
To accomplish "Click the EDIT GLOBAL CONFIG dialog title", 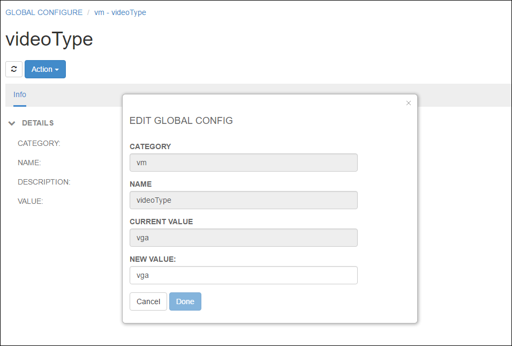I will click(181, 121).
